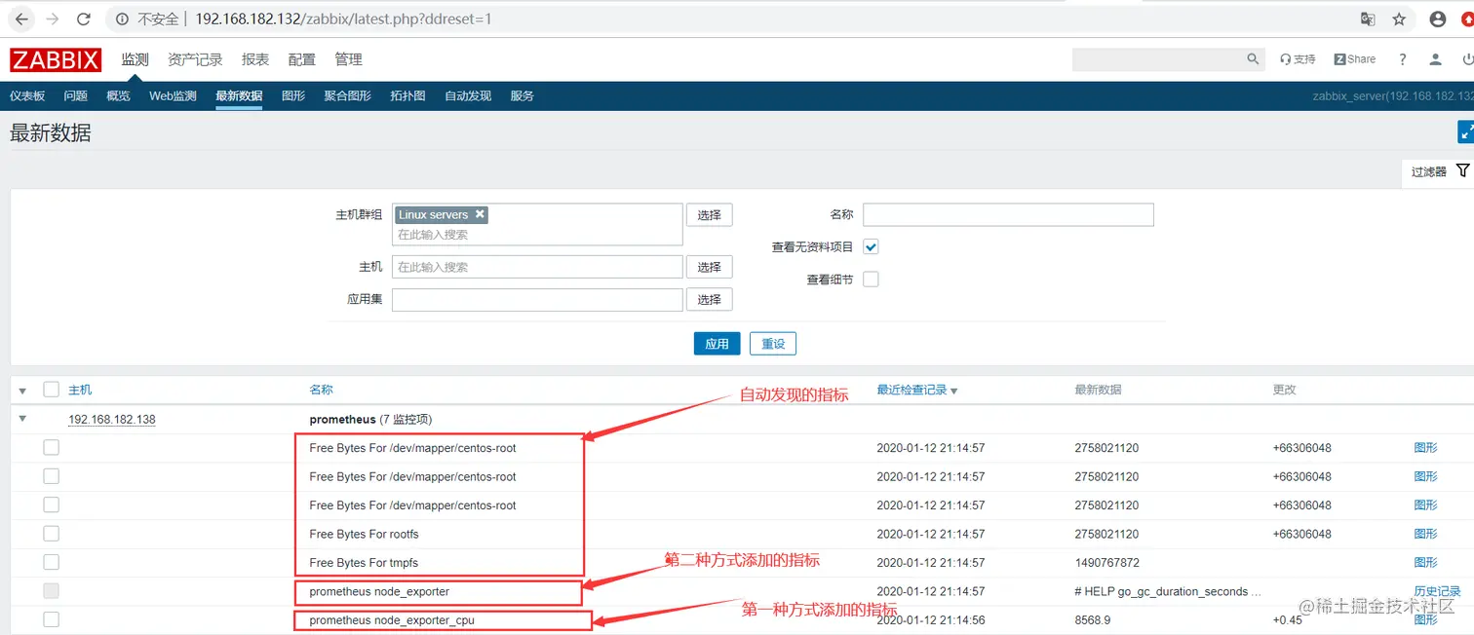Image resolution: width=1474 pixels, height=635 pixels.
Task: Open hosts selection with its Select button
Action: point(709,267)
